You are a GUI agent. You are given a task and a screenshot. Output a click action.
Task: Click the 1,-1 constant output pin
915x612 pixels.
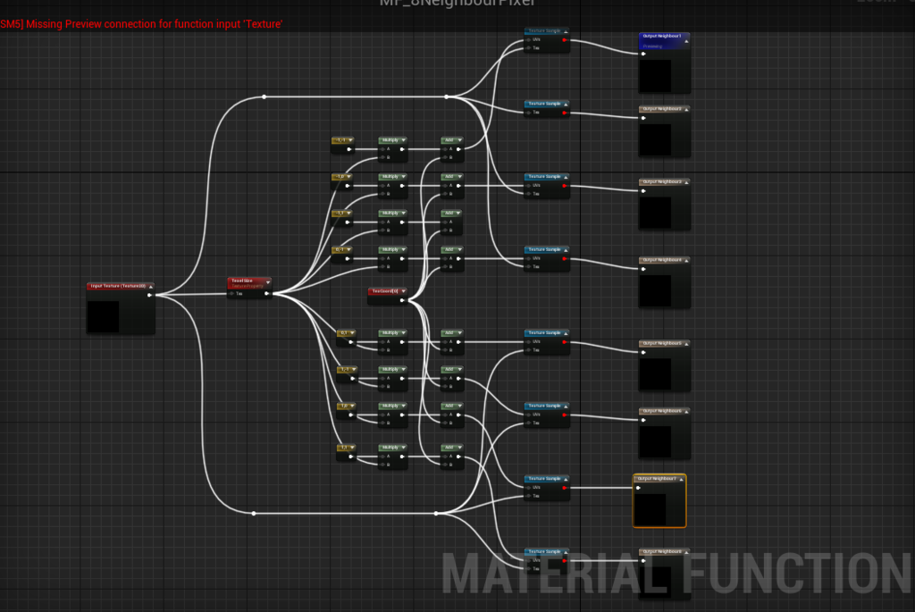coord(352,379)
